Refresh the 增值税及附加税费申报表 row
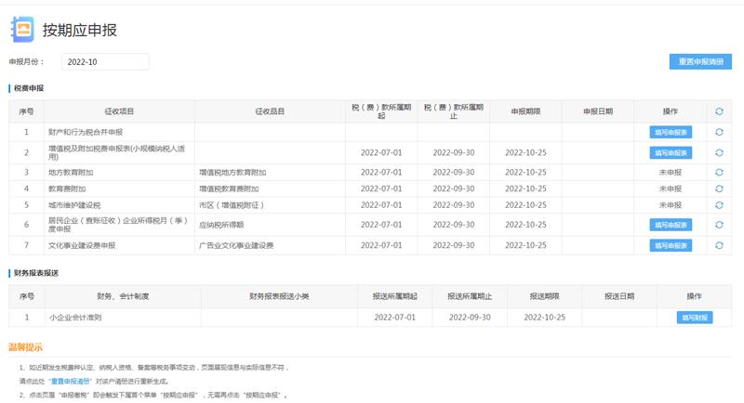 (719, 152)
